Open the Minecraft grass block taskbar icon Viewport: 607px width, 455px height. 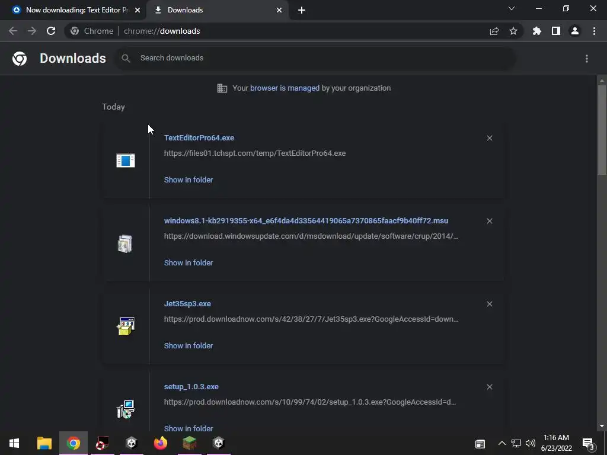pyautogui.click(x=189, y=443)
